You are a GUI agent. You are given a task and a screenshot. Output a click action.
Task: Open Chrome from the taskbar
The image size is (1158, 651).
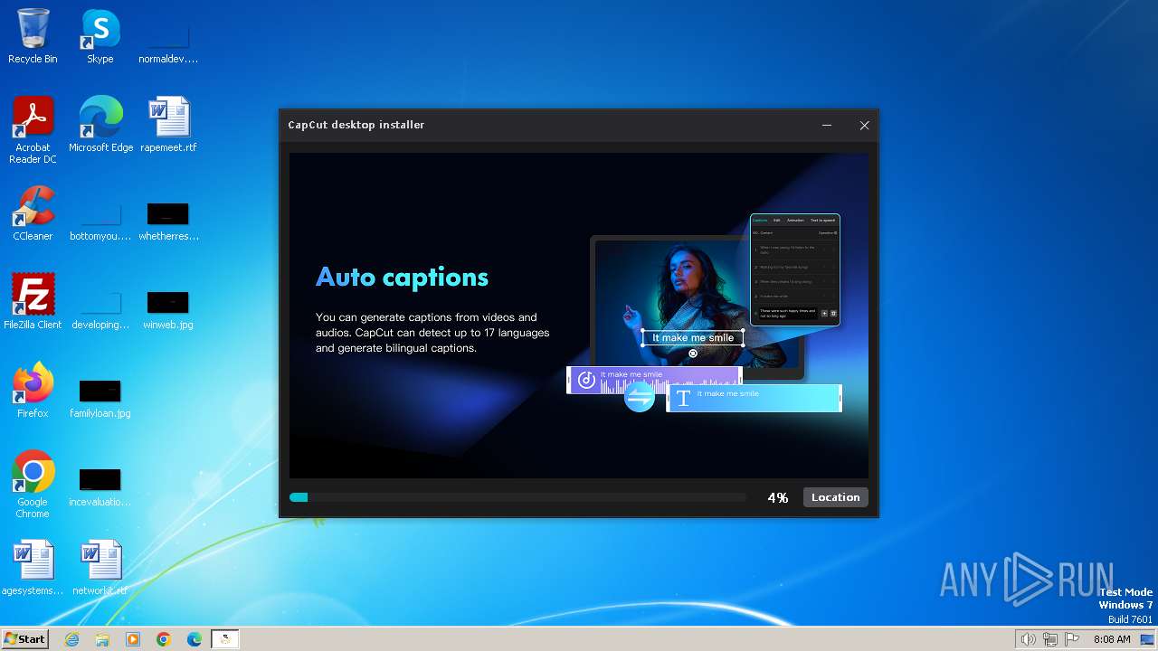click(x=164, y=639)
